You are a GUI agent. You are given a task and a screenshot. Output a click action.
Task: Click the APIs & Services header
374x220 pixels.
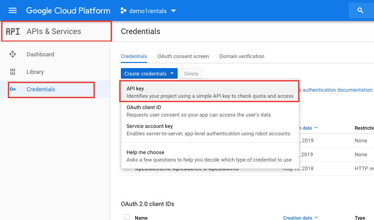(x=54, y=31)
